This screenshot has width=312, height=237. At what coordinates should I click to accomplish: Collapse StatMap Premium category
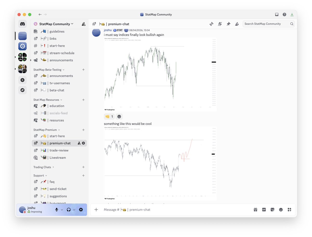[x=47, y=130]
